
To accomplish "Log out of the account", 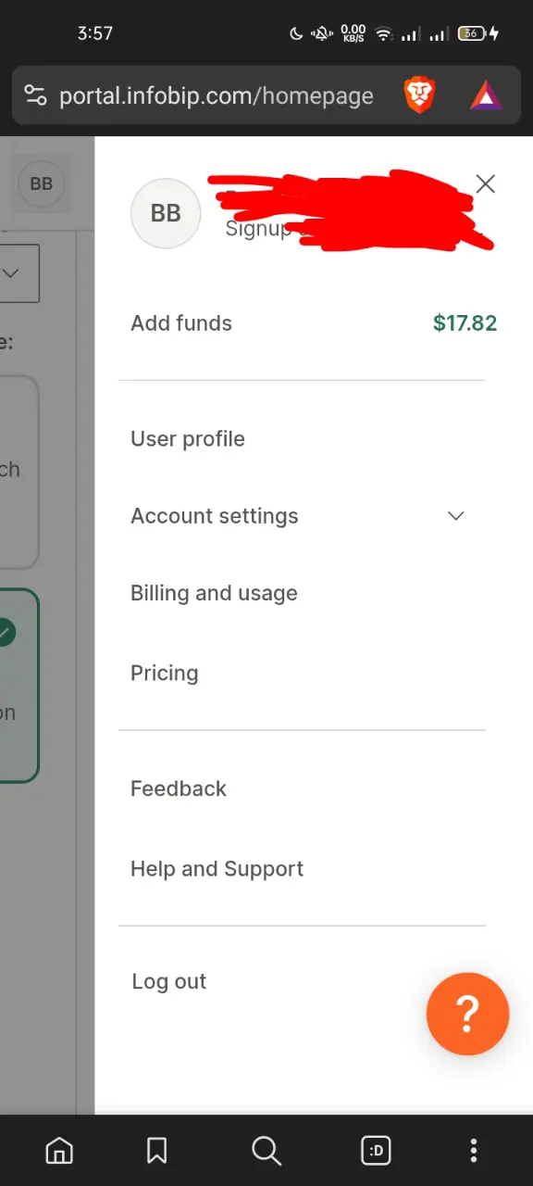I will pyautogui.click(x=169, y=982).
